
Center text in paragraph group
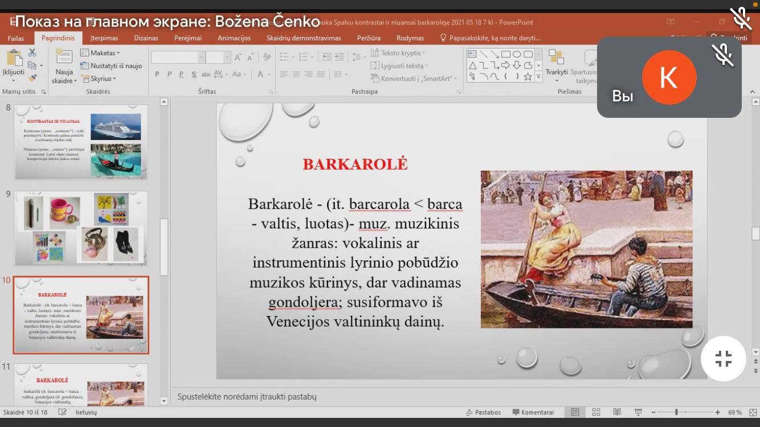296,74
